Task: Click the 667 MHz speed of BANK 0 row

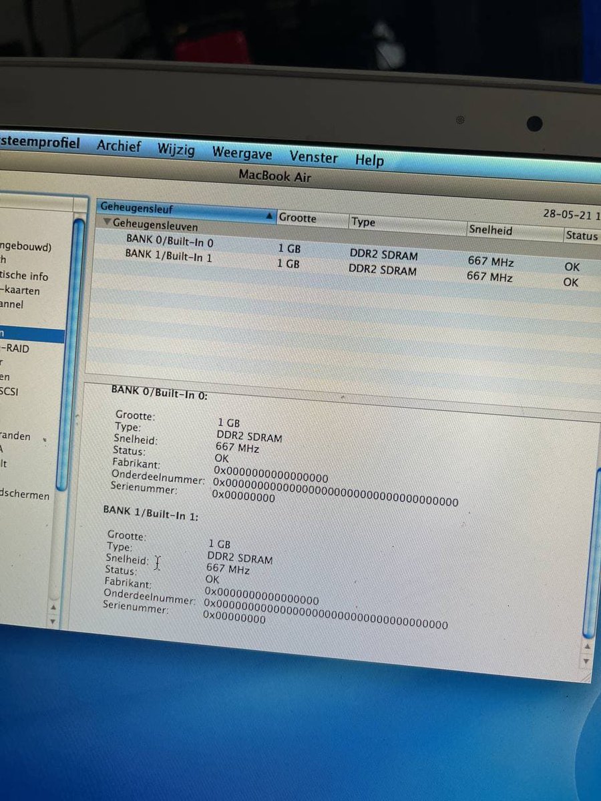Action: coord(490,261)
